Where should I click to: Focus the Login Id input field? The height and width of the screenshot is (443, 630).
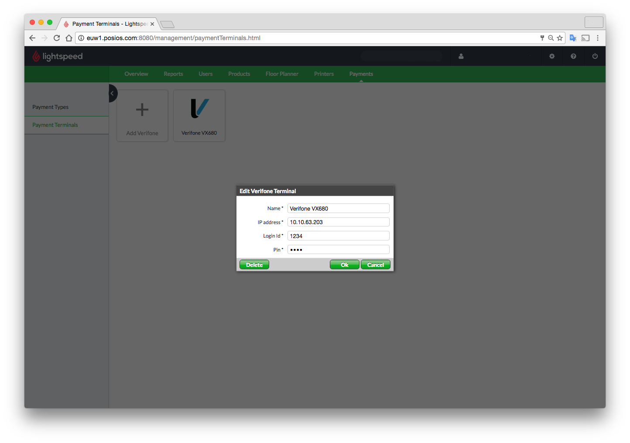[339, 236]
